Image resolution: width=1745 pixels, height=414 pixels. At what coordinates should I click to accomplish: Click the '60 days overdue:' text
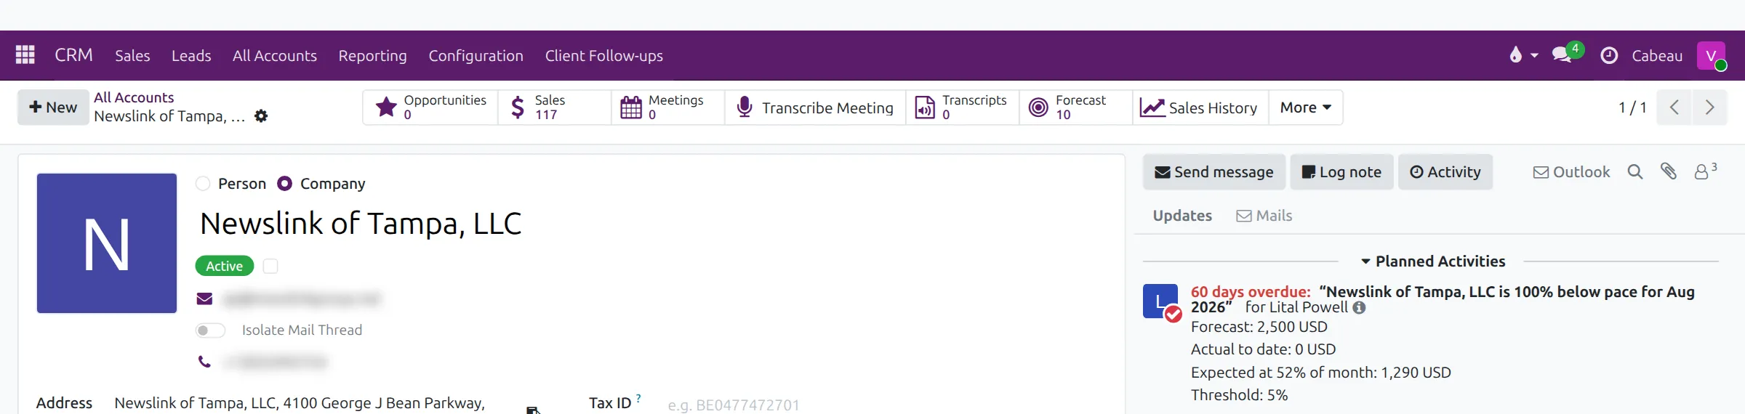[1251, 292]
